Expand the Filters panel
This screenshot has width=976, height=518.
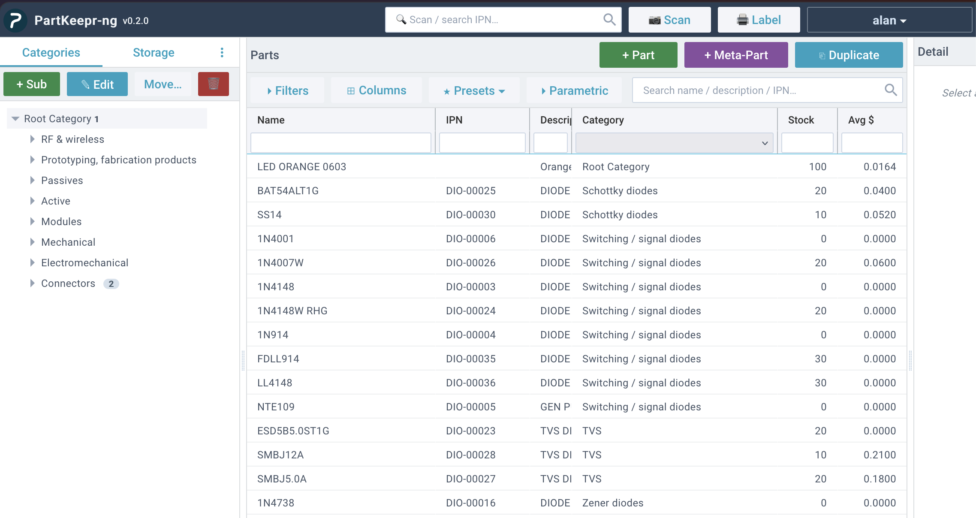[x=287, y=90]
